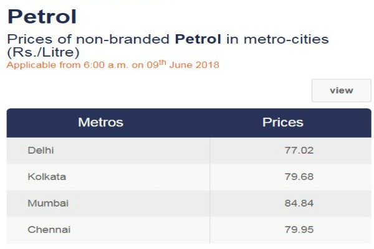The height and width of the screenshot is (249, 374).
Task: Click the Prices column header
Action: 282,122
